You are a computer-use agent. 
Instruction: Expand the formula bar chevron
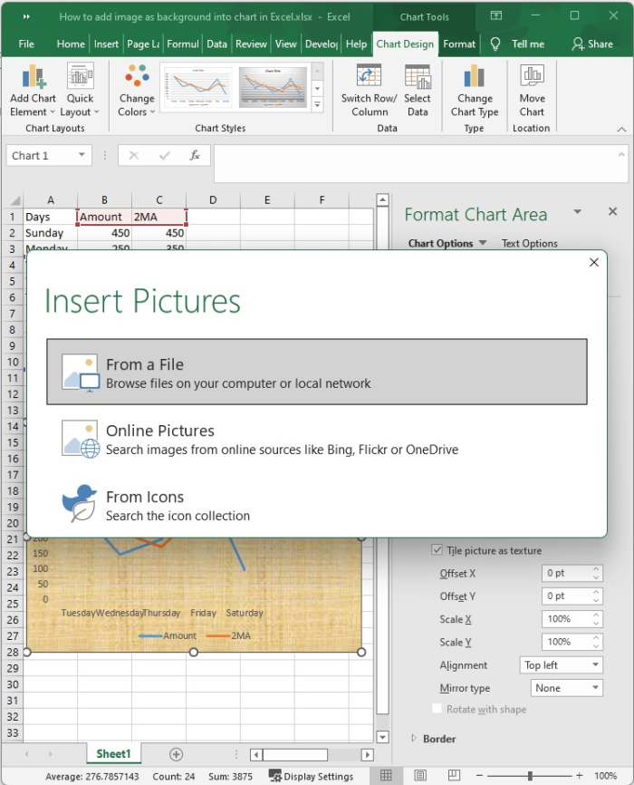621,154
